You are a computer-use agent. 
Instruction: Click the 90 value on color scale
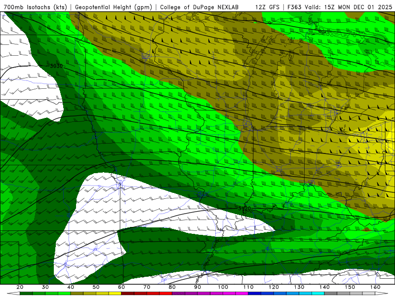[197, 287]
